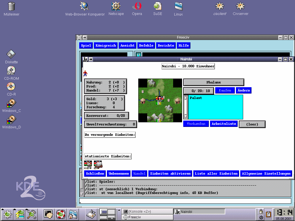The image size is (295, 221).
Task: Open the Diskette floppy icon
Action: pos(11,54)
